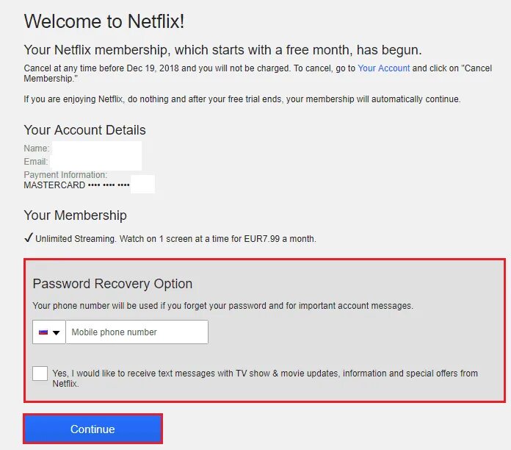Screen dimensions: 511x450
Task: Expand the country code dropdown arrow
Action: tap(56, 333)
